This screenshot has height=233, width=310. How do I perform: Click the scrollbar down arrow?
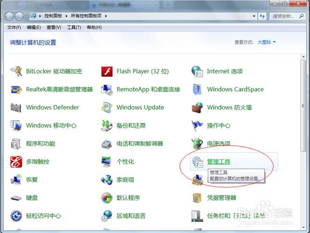pyautogui.click(x=303, y=227)
